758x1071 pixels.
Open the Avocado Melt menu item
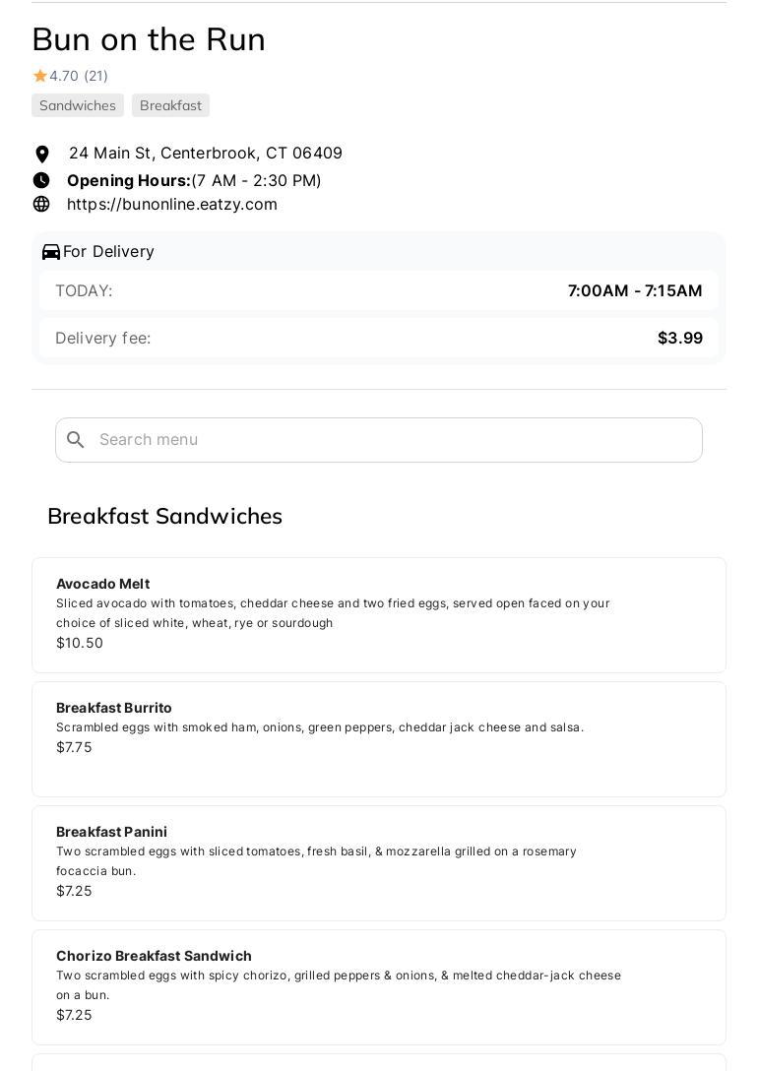pyautogui.click(x=379, y=614)
